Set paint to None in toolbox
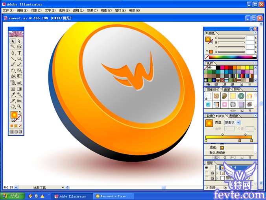 click(20, 126)
